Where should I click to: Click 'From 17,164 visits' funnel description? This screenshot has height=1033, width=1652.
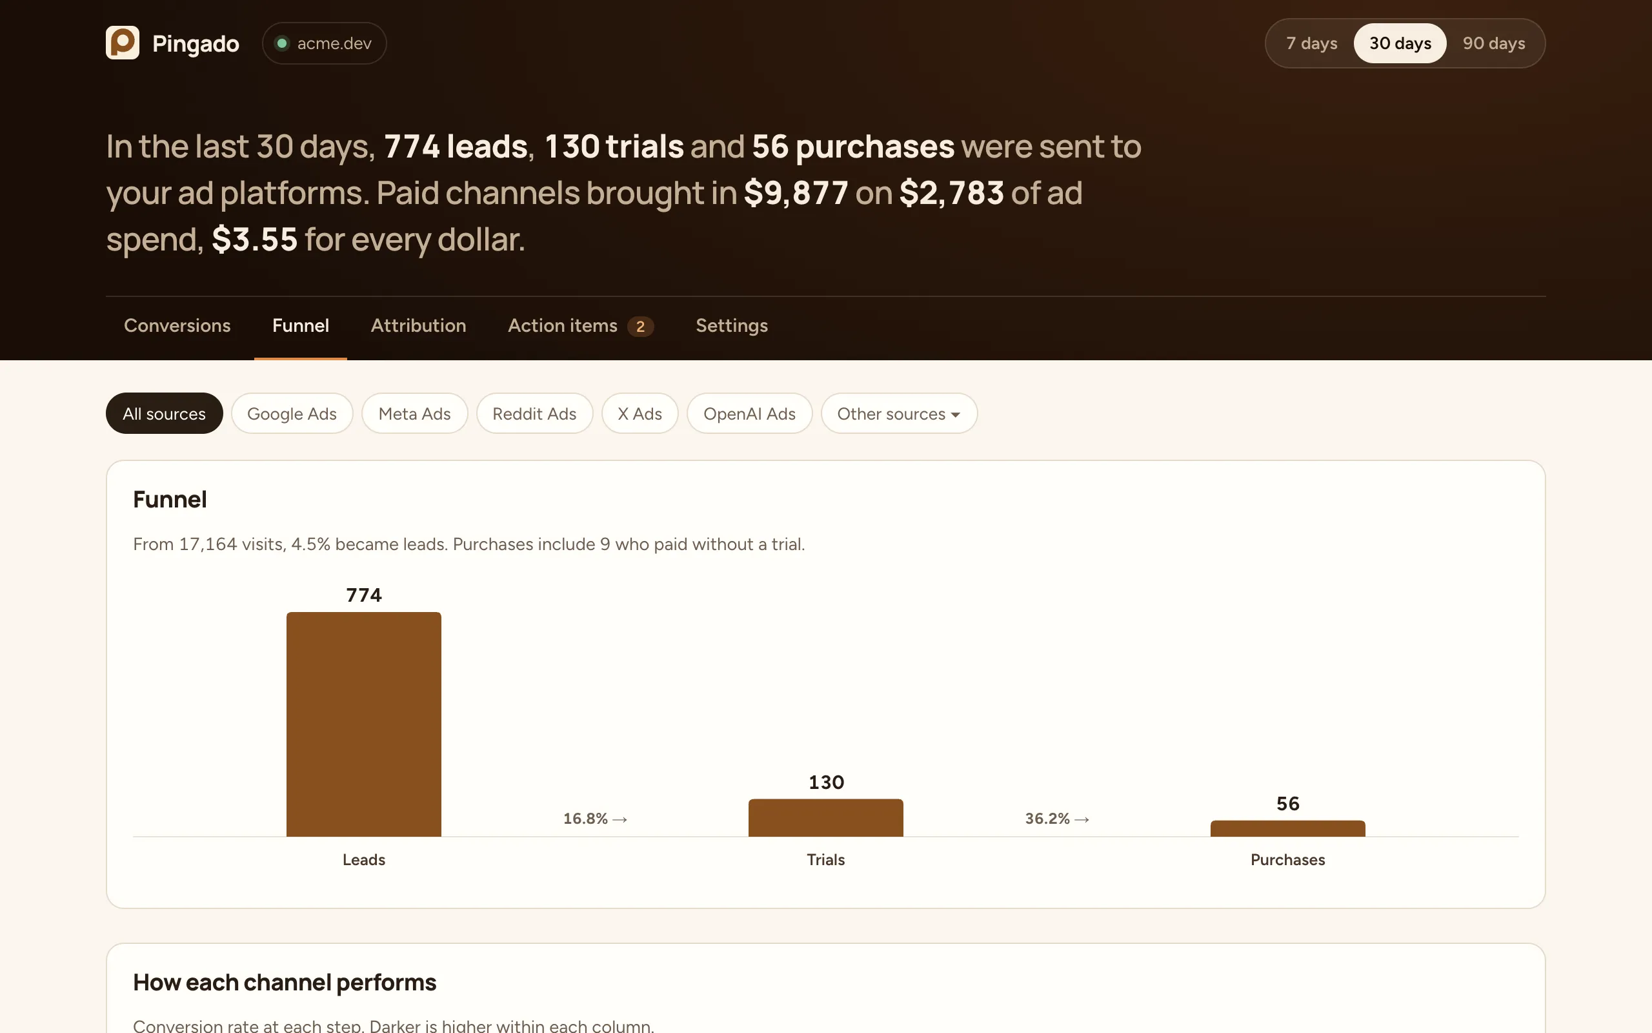pos(469,544)
